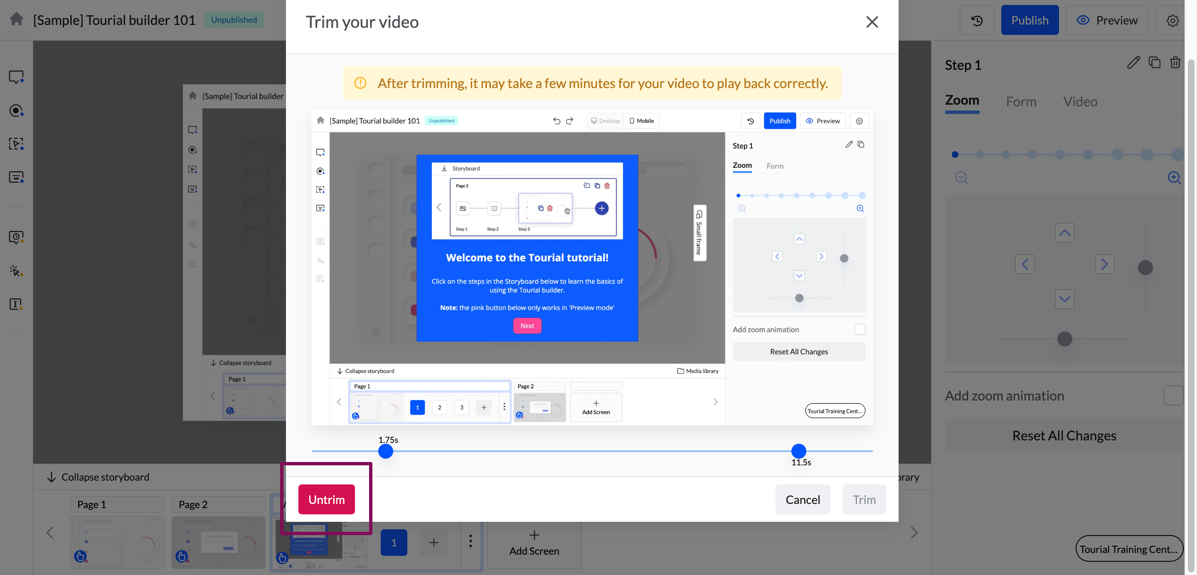Click the home icon in top bar
This screenshot has height=575, width=1197.
[17, 20]
